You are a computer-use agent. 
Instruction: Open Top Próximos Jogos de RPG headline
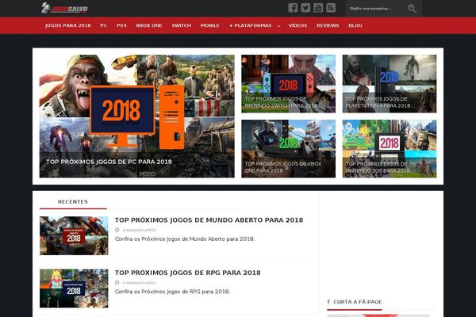pyautogui.click(x=187, y=273)
